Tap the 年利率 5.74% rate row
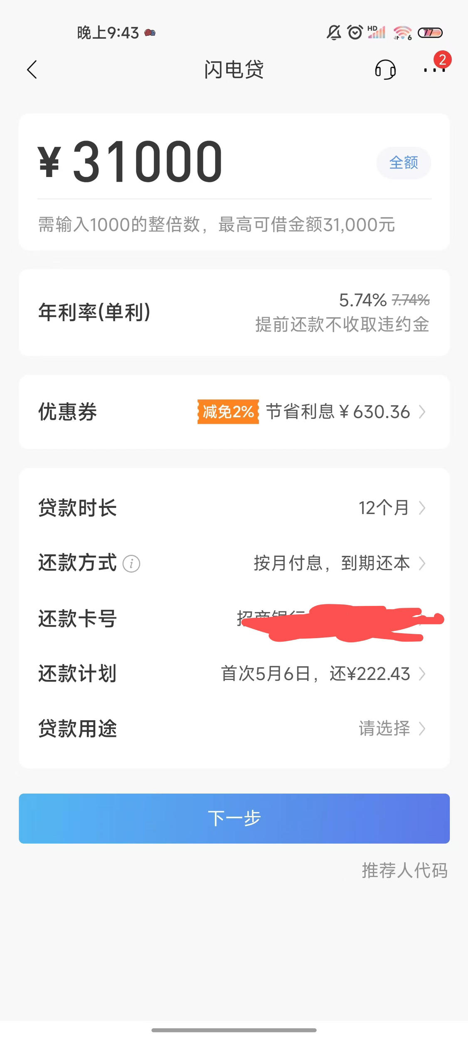Screen dimensions: 468x1039 click(234, 312)
